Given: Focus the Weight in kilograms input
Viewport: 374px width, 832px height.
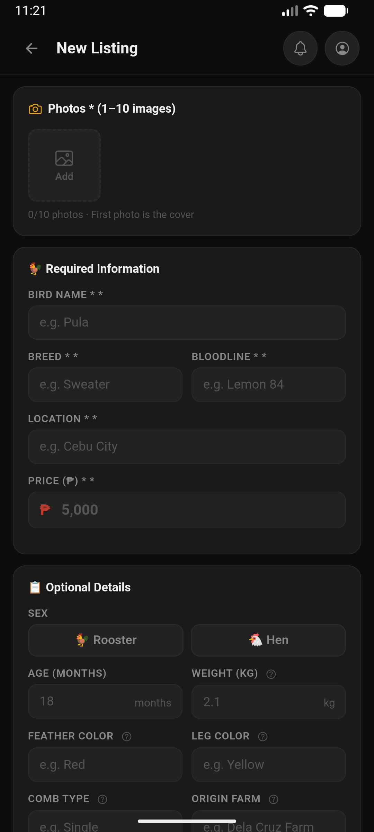Looking at the screenshot, I should [x=268, y=702].
